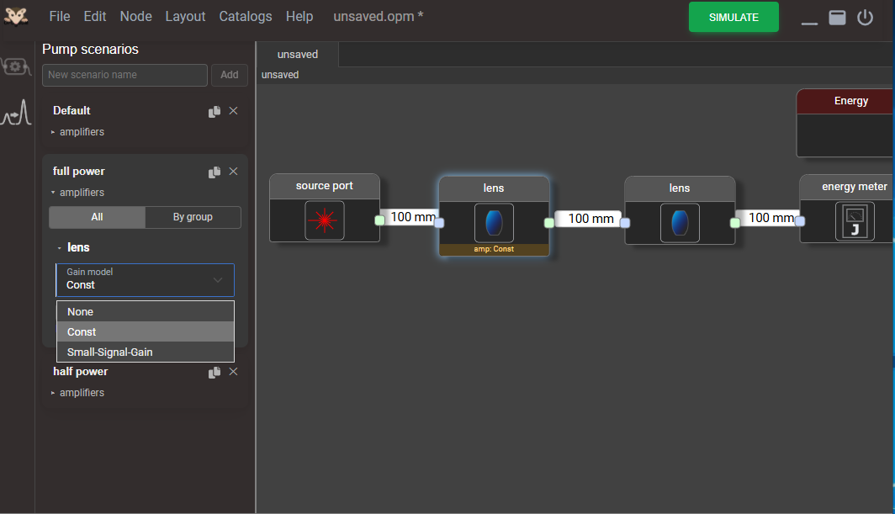Switch amplifier view to All
Image resolution: width=895 pixels, height=514 pixels.
(x=97, y=217)
